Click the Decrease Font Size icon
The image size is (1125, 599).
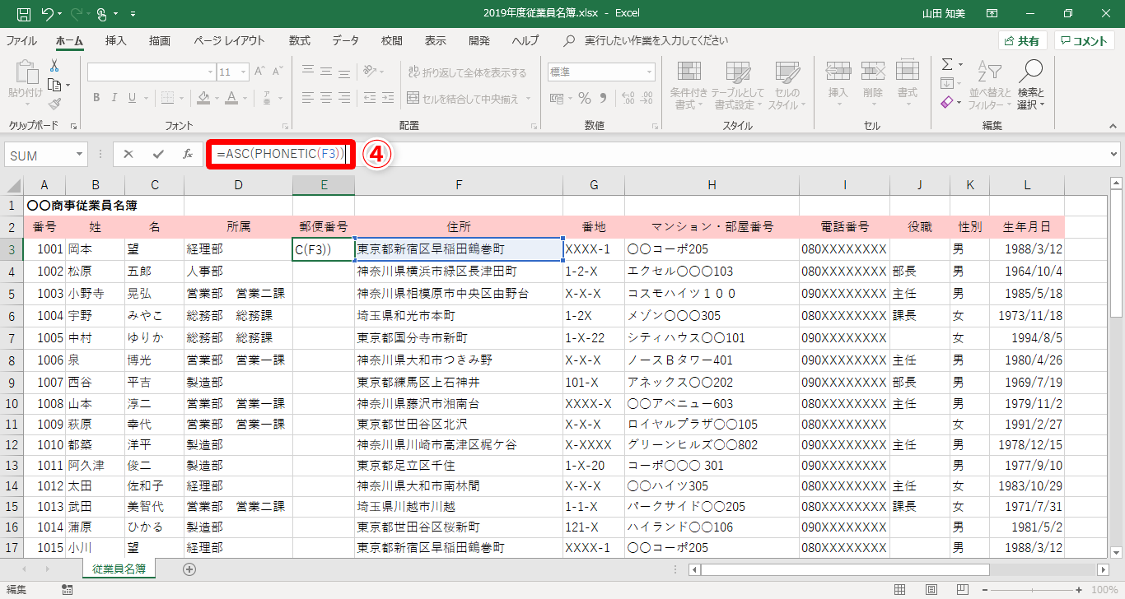pos(278,72)
